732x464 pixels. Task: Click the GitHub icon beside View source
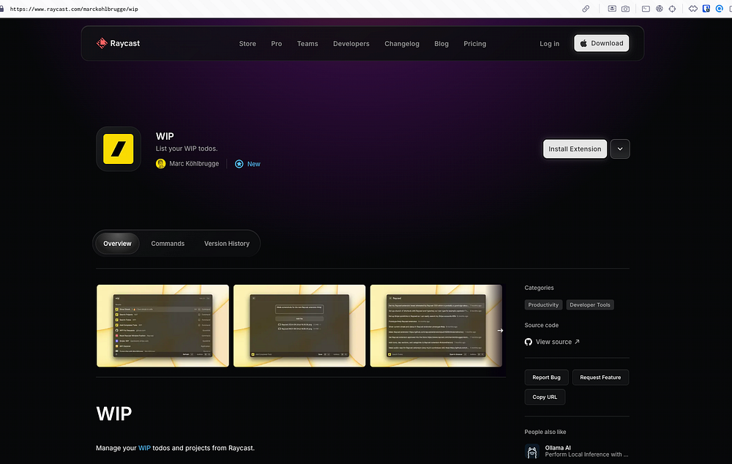tap(529, 342)
